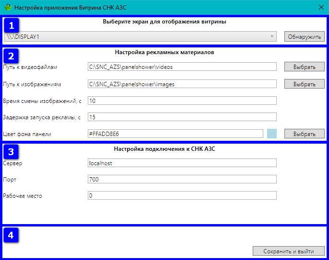Screen dimensions: 329x260
Task: Click the blue number 2 section badge
Action: (x=12, y=55)
